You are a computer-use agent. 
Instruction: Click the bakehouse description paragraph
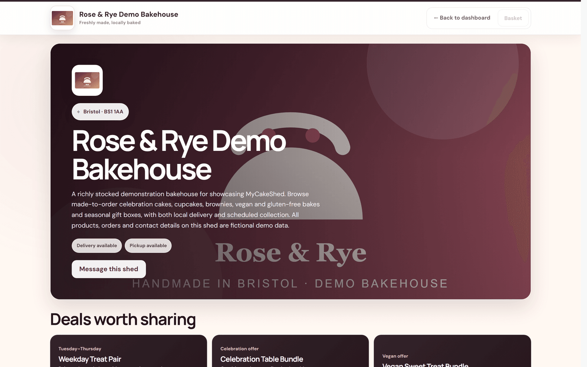(x=196, y=210)
